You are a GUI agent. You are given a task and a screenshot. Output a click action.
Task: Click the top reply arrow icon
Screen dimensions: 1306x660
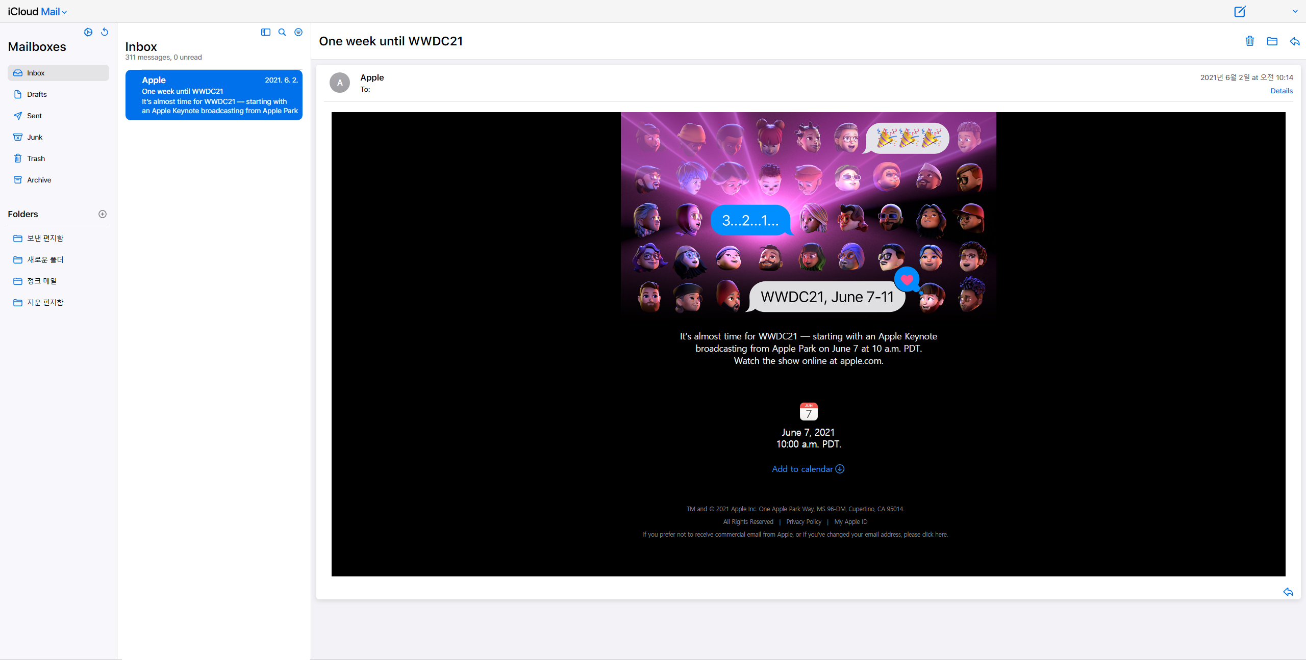click(x=1295, y=41)
